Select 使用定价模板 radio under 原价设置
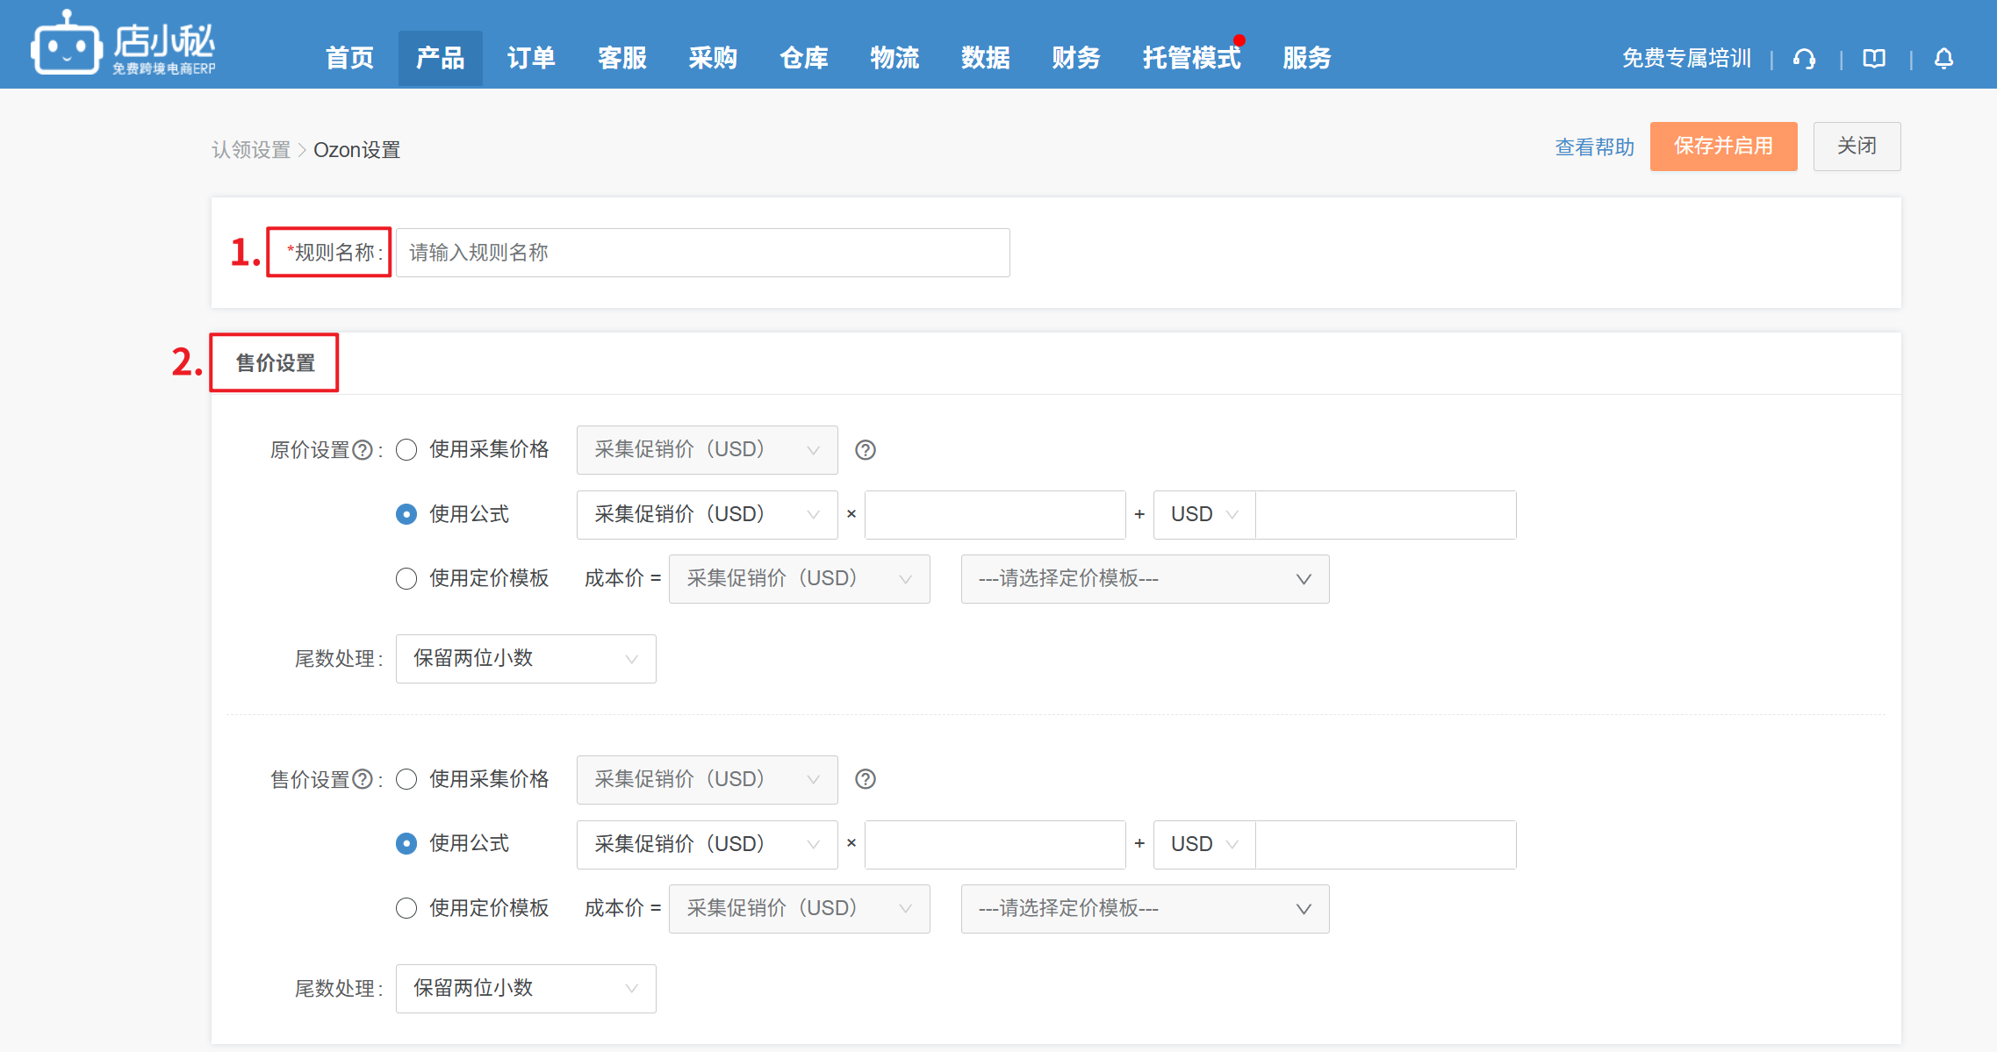Screen dimensions: 1997x1052 click(x=406, y=579)
